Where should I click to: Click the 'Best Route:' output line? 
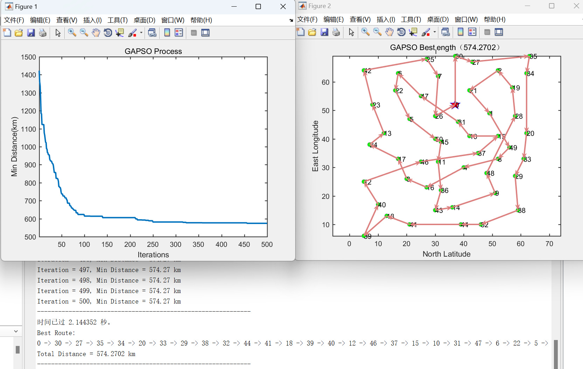(56, 333)
